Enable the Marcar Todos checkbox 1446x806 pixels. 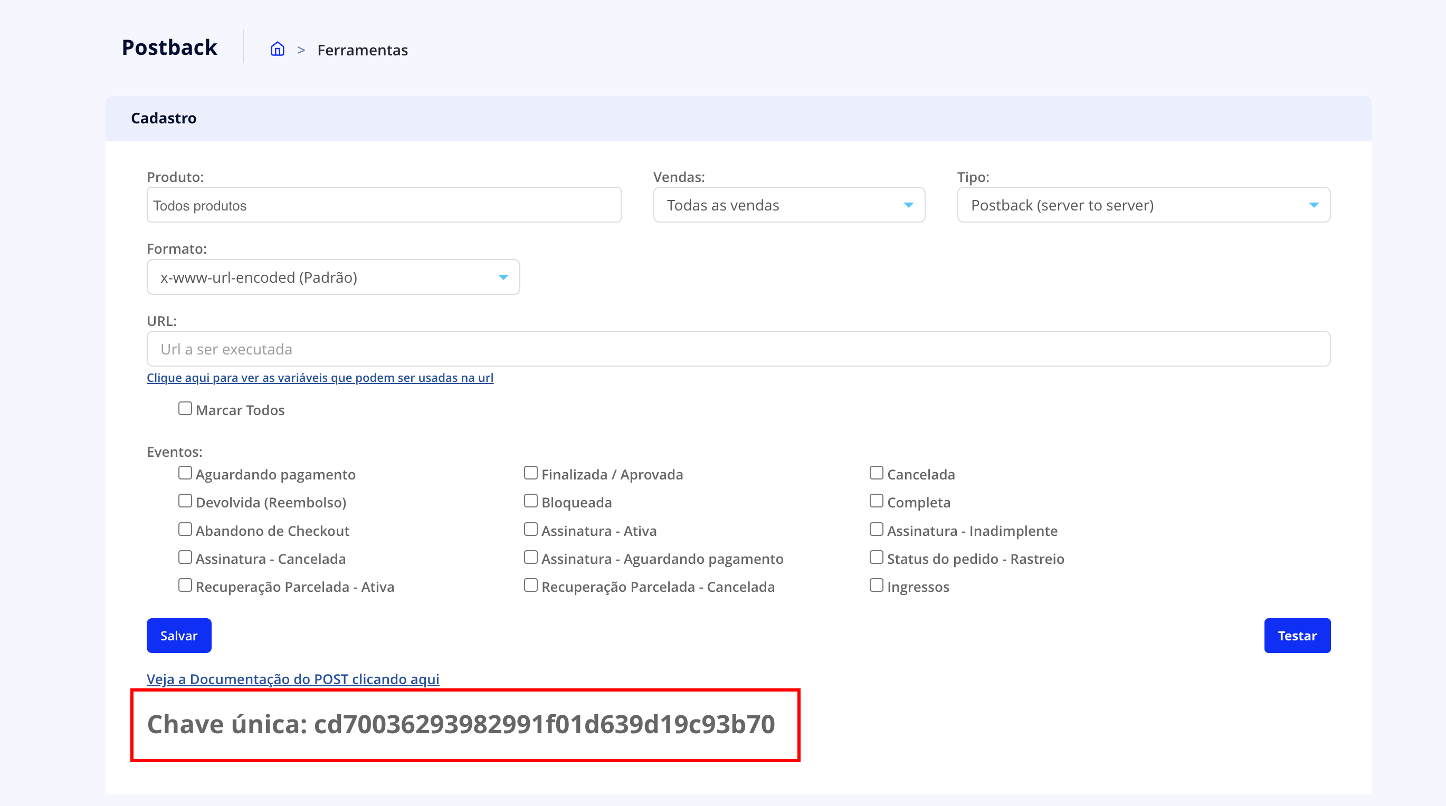point(185,408)
